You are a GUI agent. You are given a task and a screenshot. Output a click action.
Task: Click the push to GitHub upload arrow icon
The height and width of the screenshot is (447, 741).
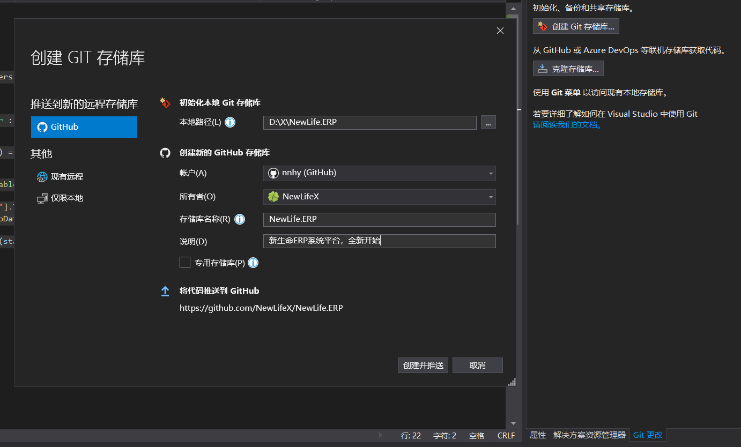point(165,291)
